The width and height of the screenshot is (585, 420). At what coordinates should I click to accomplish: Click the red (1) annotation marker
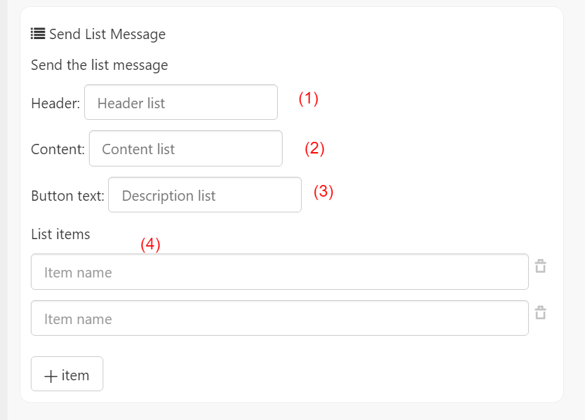point(309,99)
